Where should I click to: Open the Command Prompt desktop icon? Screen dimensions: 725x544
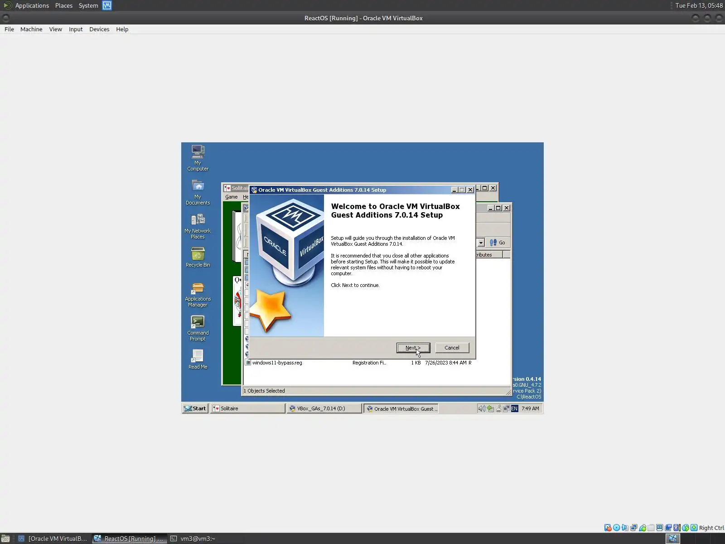pos(198,328)
